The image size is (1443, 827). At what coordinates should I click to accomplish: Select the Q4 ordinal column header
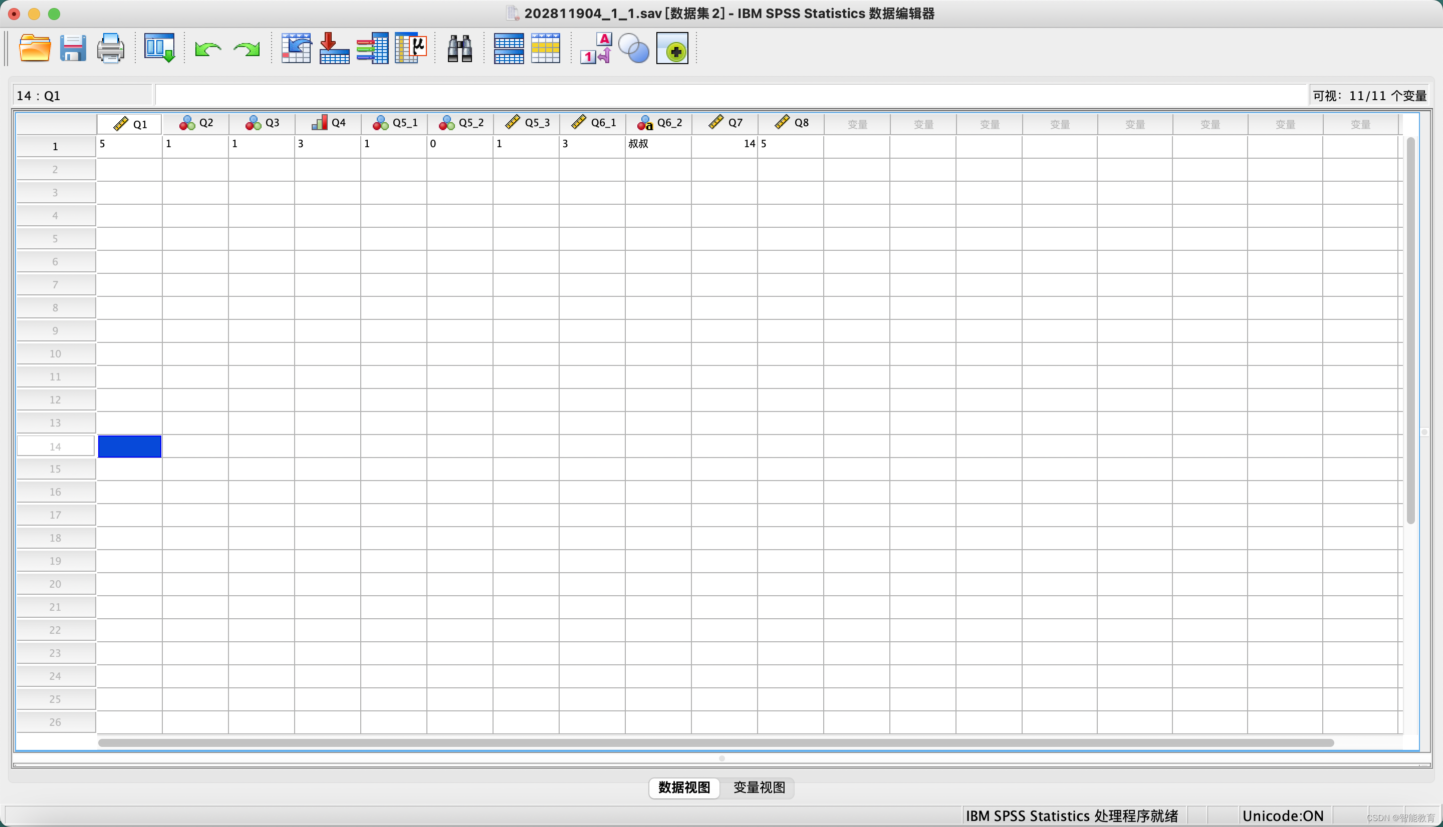328,123
